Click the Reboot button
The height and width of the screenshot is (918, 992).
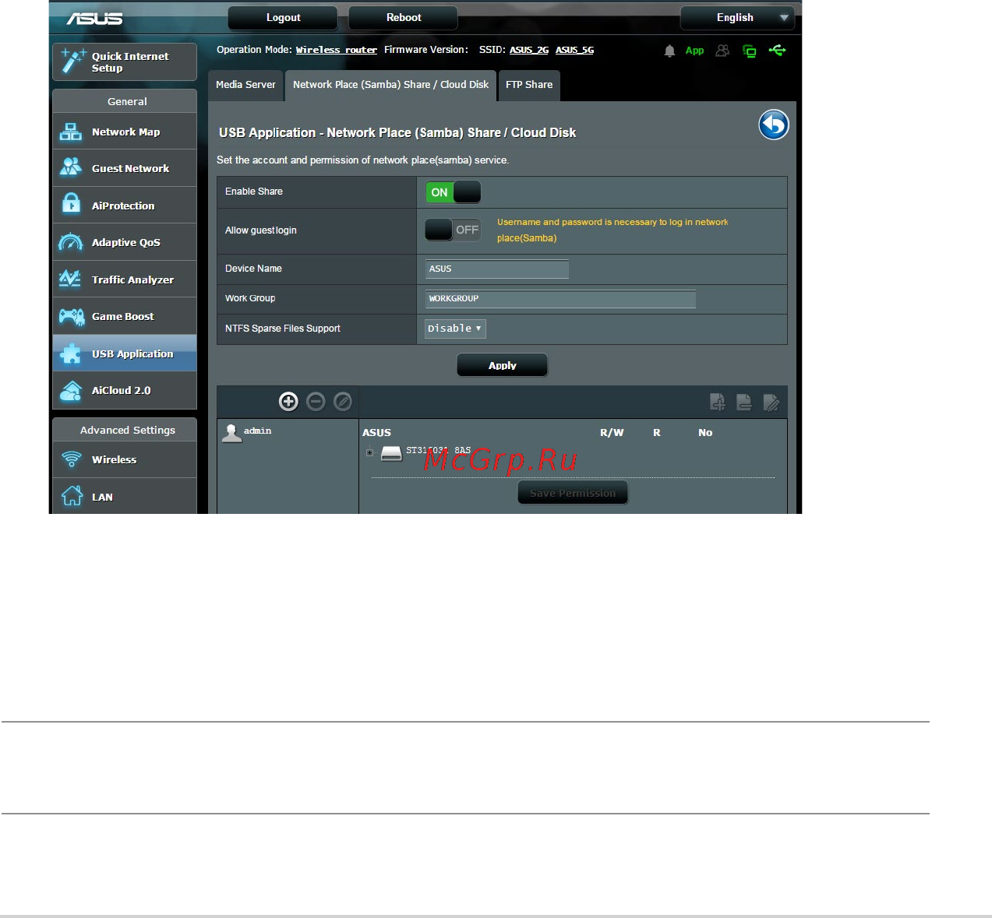click(x=403, y=18)
